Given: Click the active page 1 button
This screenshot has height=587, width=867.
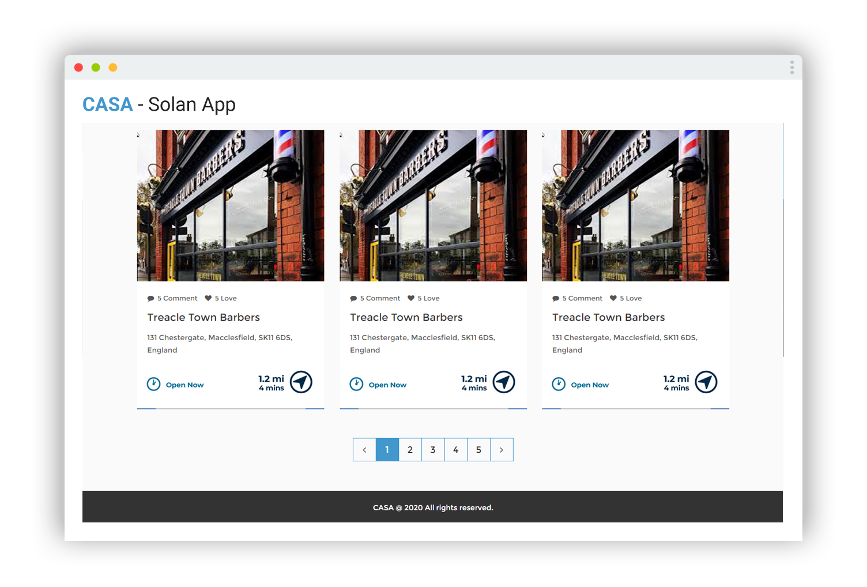Looking at the screenshot, I should click(387, 450).
